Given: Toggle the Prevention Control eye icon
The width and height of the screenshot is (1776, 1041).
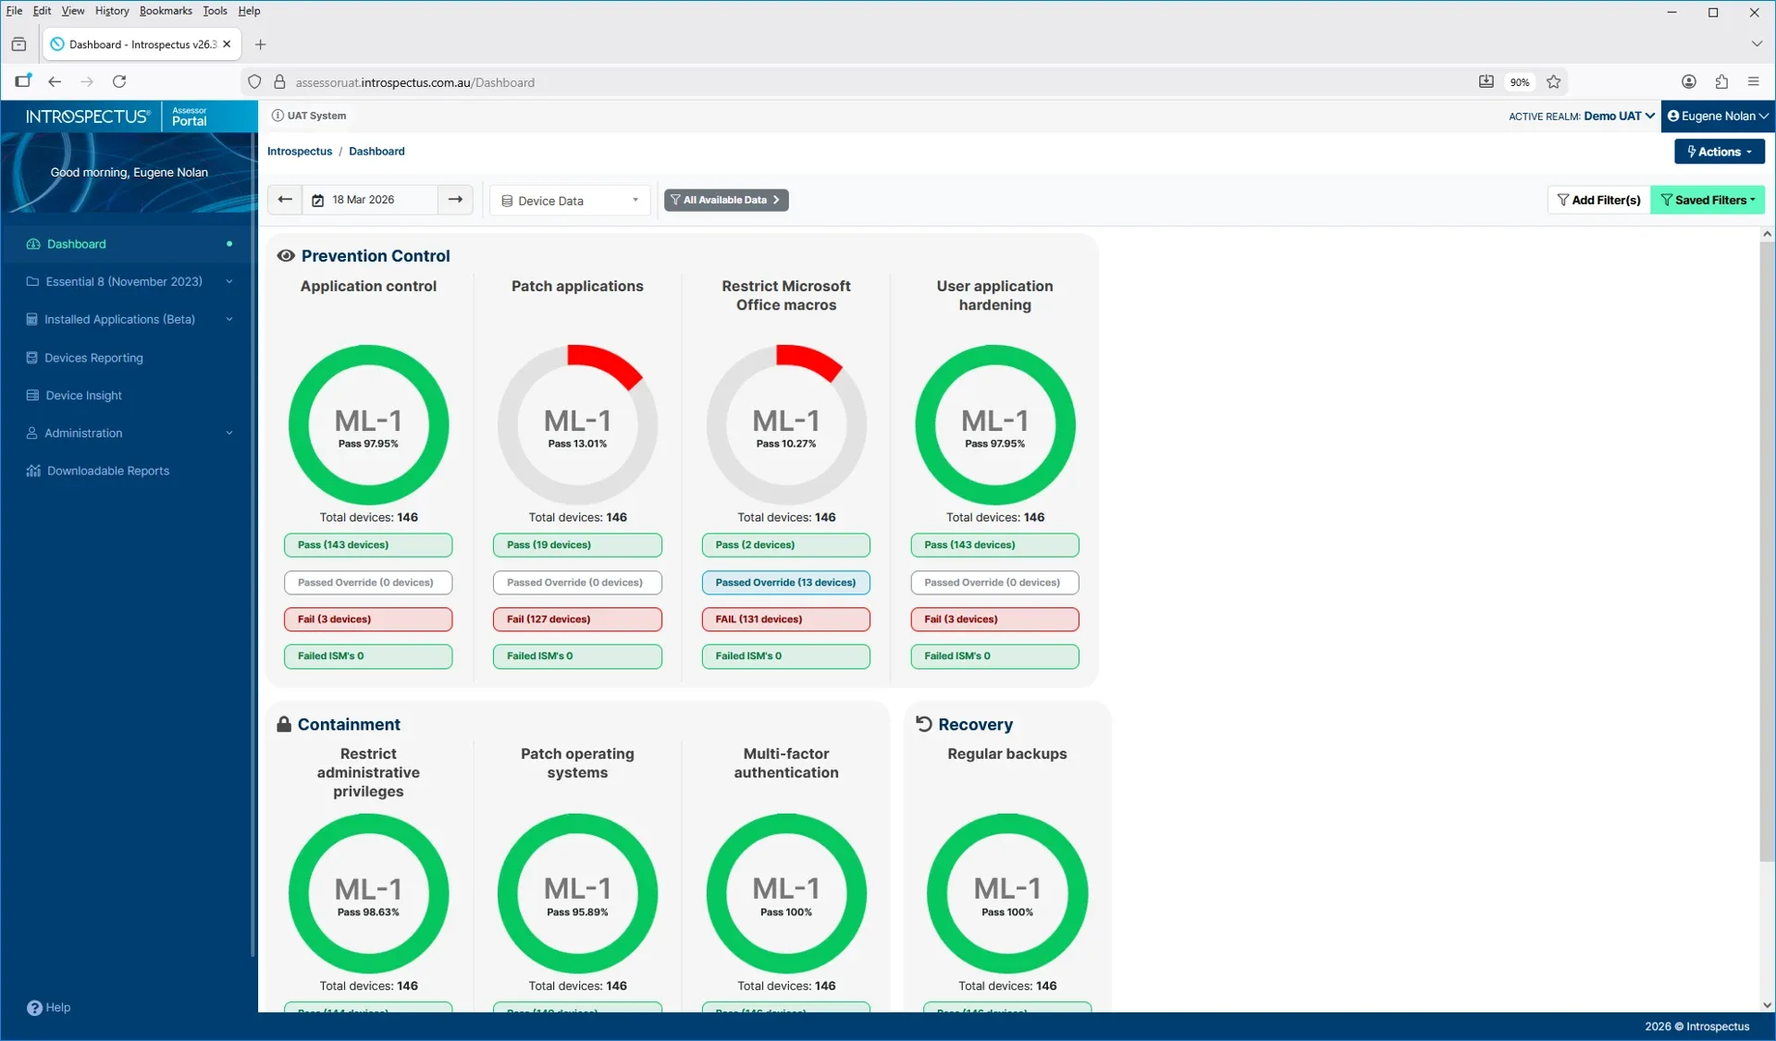Looking at the screenshot, I should [x=286, y=256].
